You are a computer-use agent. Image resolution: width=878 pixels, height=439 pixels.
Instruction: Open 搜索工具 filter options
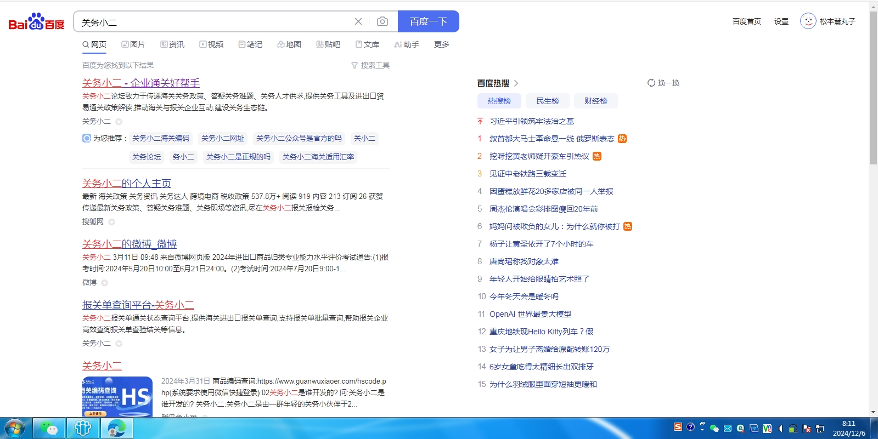pos(370,65)
